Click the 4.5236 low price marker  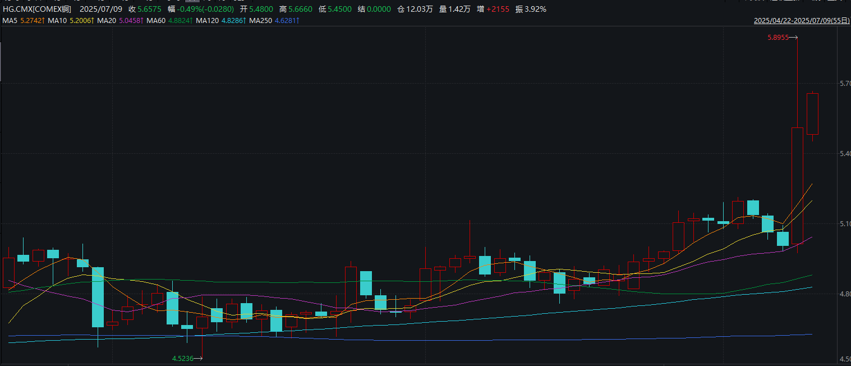[182, 358]
